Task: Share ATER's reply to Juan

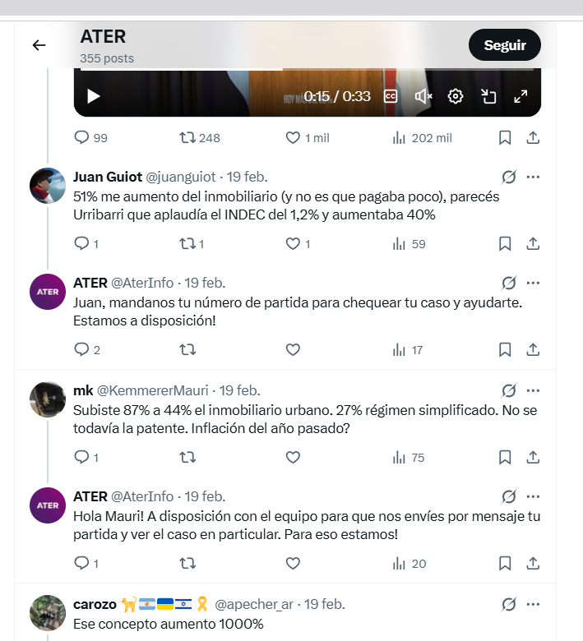Action: [x=533, y=350]
